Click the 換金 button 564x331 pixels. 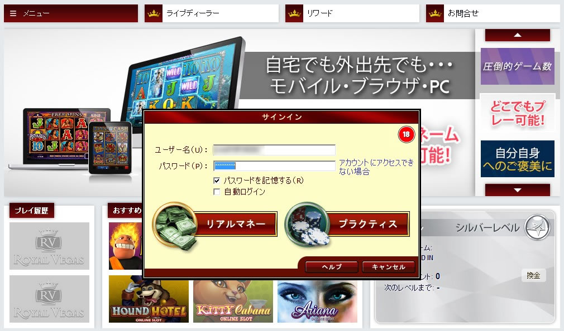[x=533, y=275]
